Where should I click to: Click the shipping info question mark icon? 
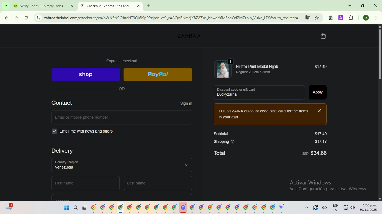click(x=232, y=142)
